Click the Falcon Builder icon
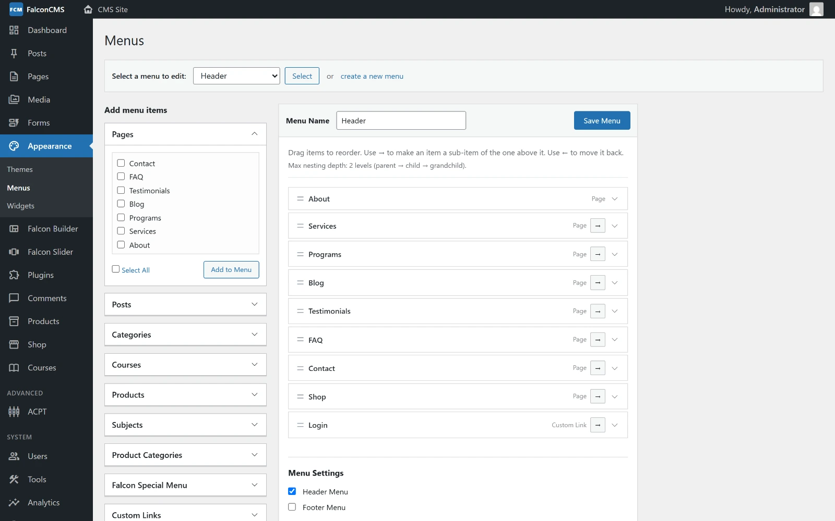 click(x=14, y=229)
